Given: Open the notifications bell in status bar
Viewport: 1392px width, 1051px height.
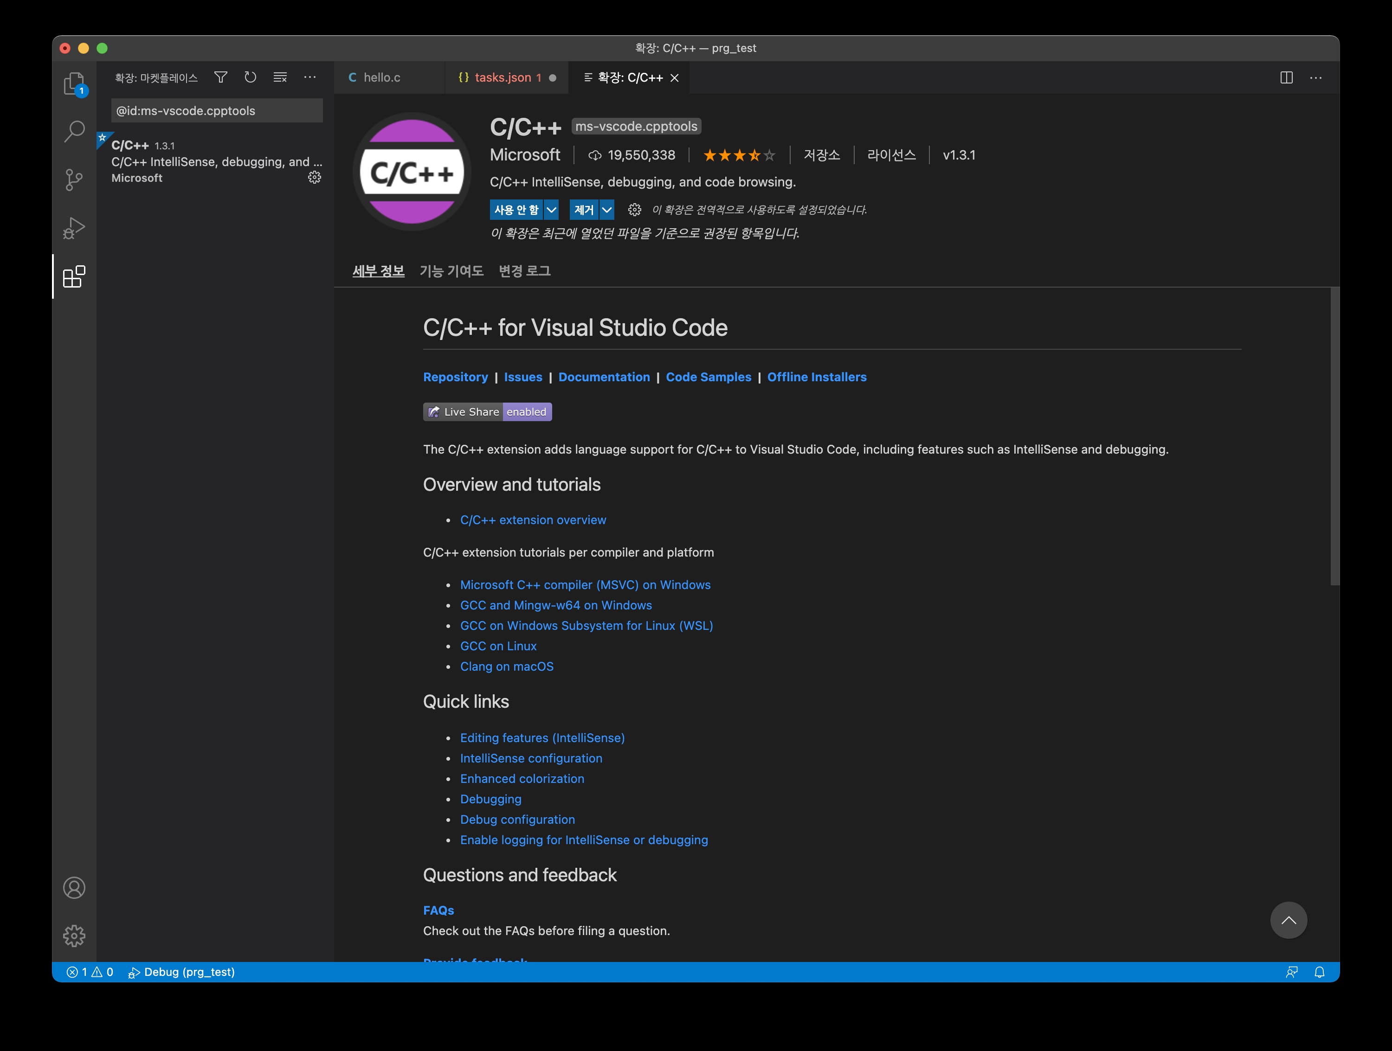Looking at the screenshot, I should pos(1320,972).
